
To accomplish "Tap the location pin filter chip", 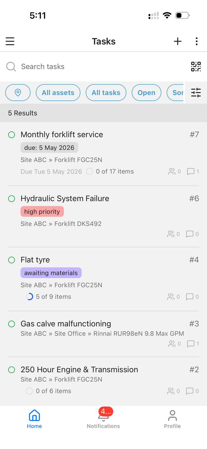I will [18, 93].
